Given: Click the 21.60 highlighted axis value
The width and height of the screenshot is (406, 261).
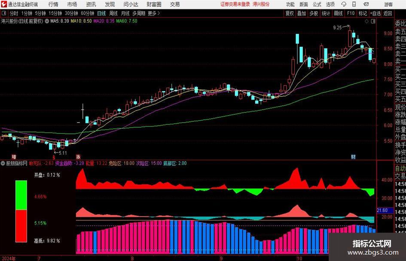Looking at the screenshot, I should click(382, 210).
